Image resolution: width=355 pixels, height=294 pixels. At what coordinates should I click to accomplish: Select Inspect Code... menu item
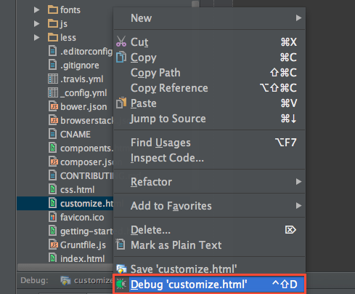(209, 158)
